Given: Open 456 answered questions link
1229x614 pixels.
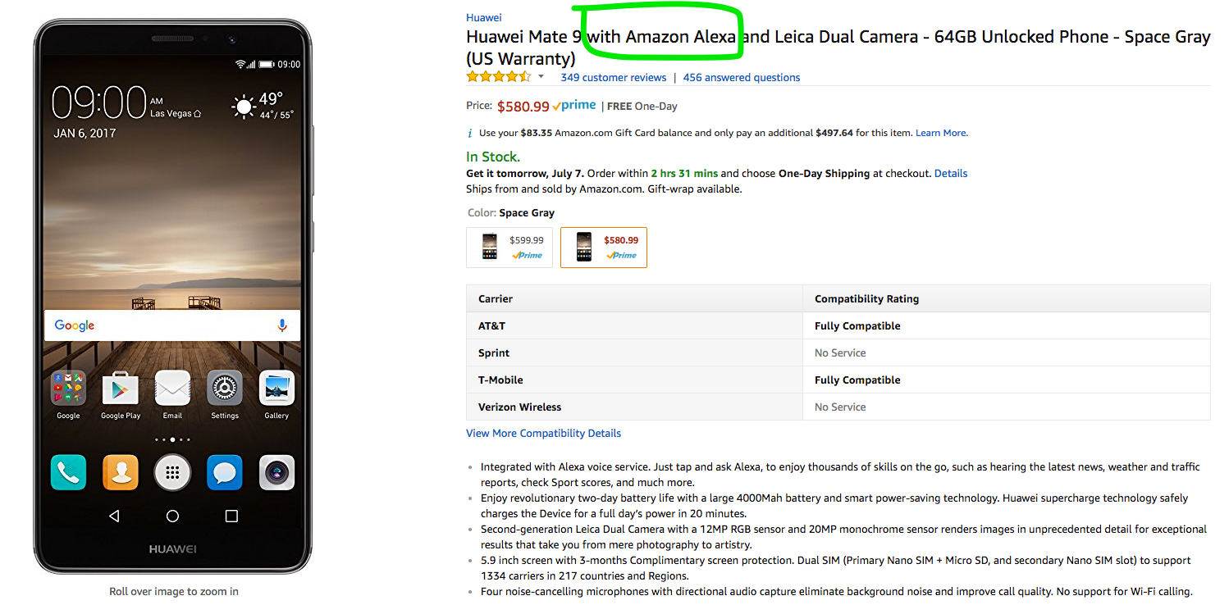Looking at the screenshot, I should click(x=742, y=78).
